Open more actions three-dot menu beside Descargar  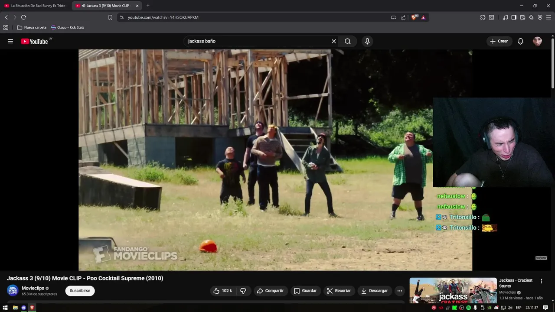tap(400, 291)
